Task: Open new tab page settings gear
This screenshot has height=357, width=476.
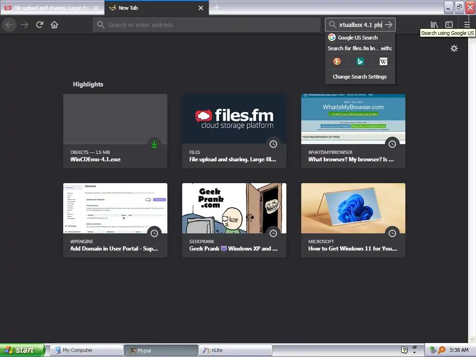Action: coord(454,48)
